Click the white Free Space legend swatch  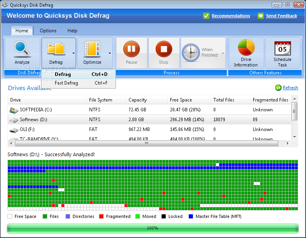[10, 216]
